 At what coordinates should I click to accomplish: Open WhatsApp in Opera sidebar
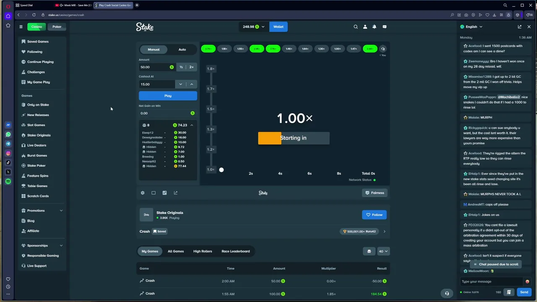[8, 135]
